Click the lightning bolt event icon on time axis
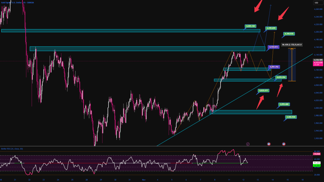The width and height of the screenshot is (324, 182). (x=248, y=144)
